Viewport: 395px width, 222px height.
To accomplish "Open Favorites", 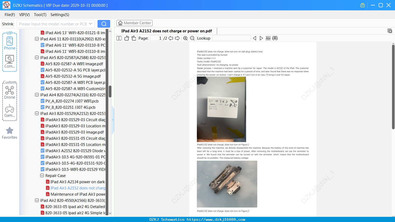I will [10, 133].
